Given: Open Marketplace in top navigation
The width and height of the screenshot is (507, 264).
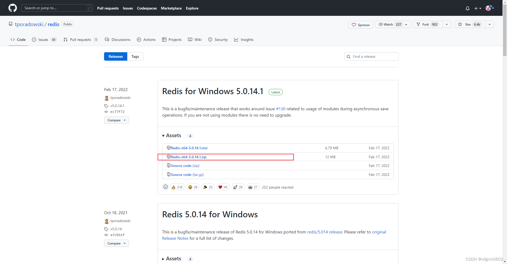Looking at the screenshot, I should [171, 8].
